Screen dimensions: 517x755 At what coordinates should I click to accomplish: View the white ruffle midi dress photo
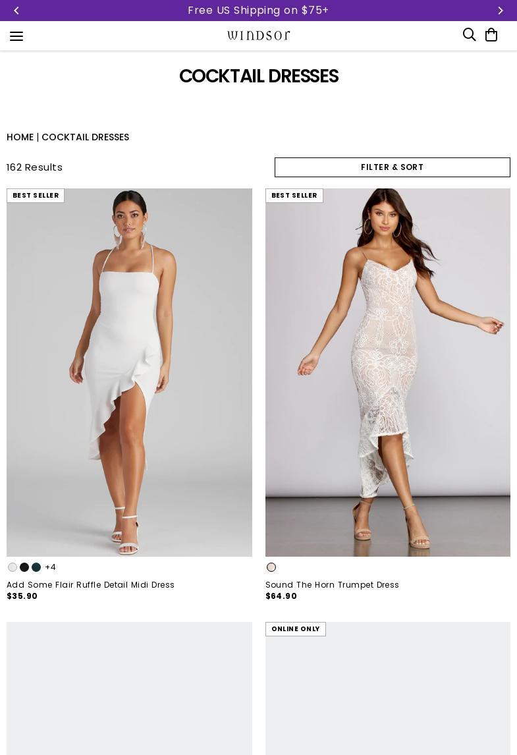tap(129, 372)
